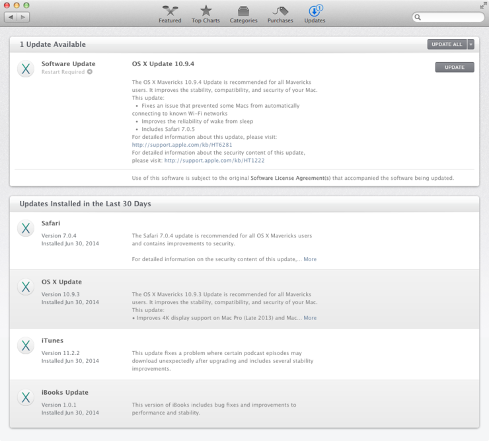489x441 pixels.
Task: Click the Restart Required info arrow
Action: [x=89, y=72]
